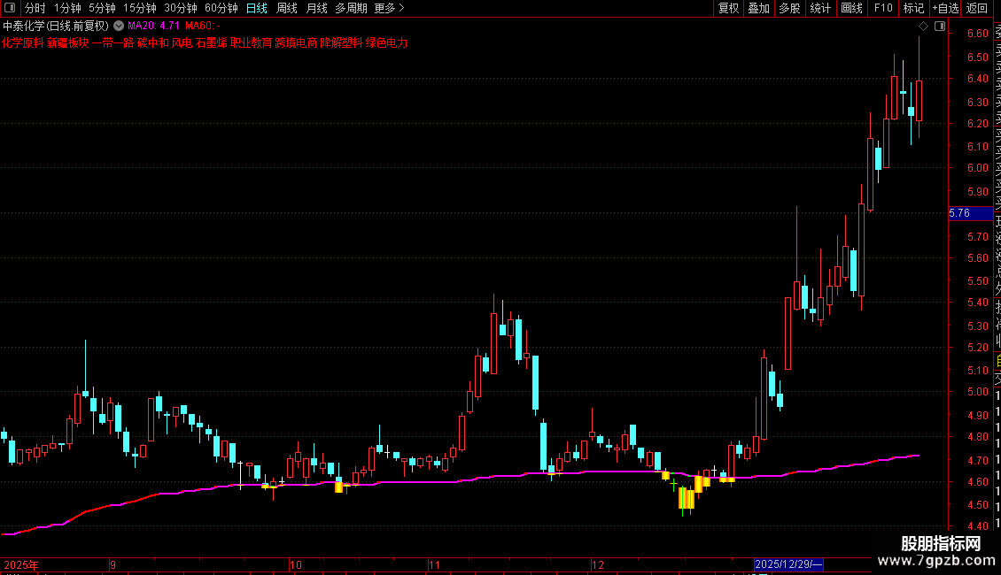Viewport: 1001px width, 575px height.
Task: Click the 职业教育 concept tag
Action: coord(252,42)
